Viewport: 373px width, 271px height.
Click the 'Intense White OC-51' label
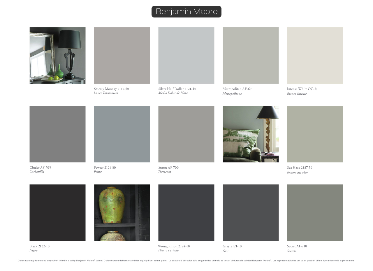pyautogui.click(x=302, y=89)
